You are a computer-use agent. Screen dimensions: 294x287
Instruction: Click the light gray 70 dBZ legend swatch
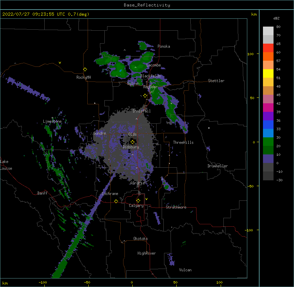coord(268,31)
